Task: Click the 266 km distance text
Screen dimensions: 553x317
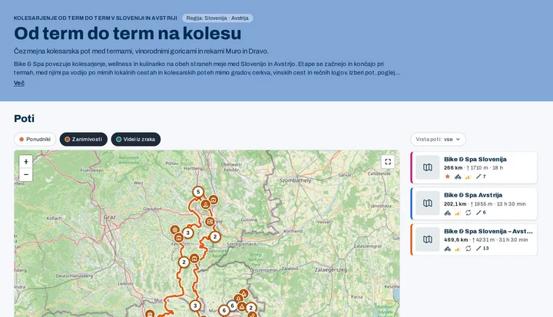Action: click(x=453, y=168)
